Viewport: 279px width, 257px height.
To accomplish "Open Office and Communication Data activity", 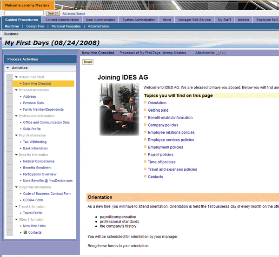I will (46, 122).
